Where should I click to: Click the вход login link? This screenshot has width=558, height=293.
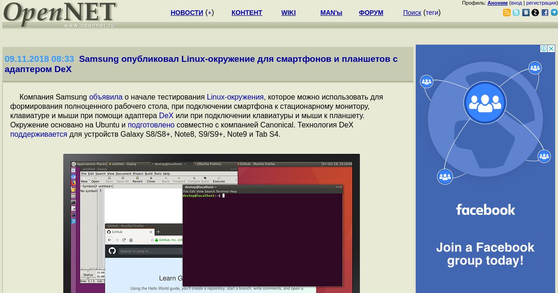pos(516,3)
